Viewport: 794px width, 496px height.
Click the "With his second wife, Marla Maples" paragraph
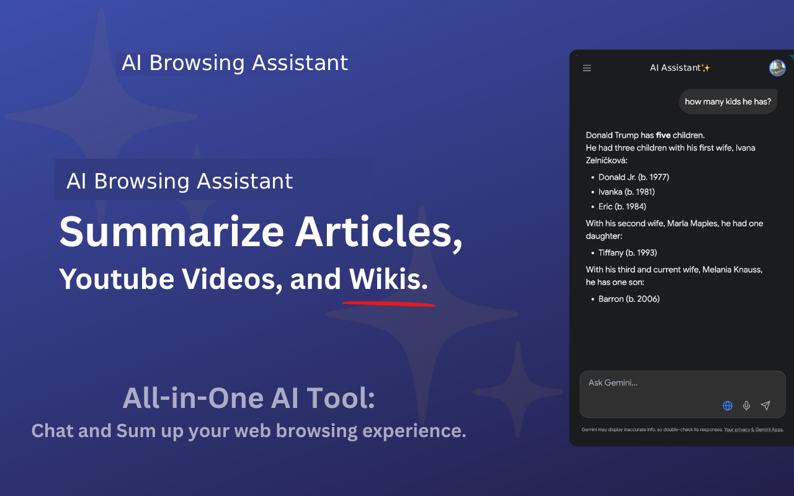(x=674, y=230)
